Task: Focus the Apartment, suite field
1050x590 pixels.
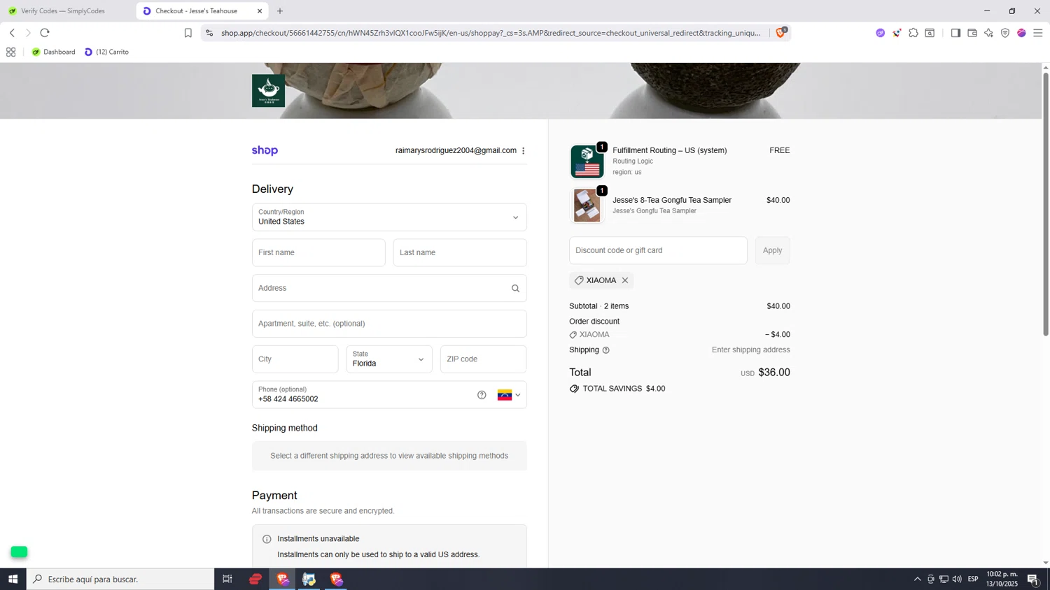Action: 389,324
